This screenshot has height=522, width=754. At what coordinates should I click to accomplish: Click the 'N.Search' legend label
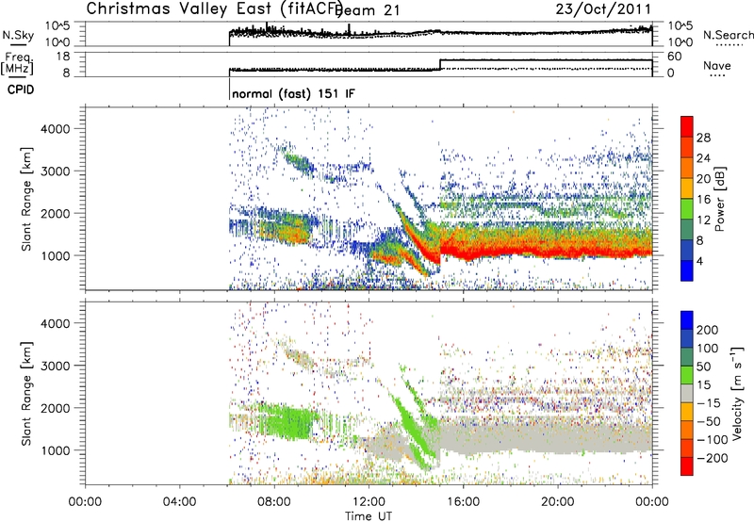729,35
